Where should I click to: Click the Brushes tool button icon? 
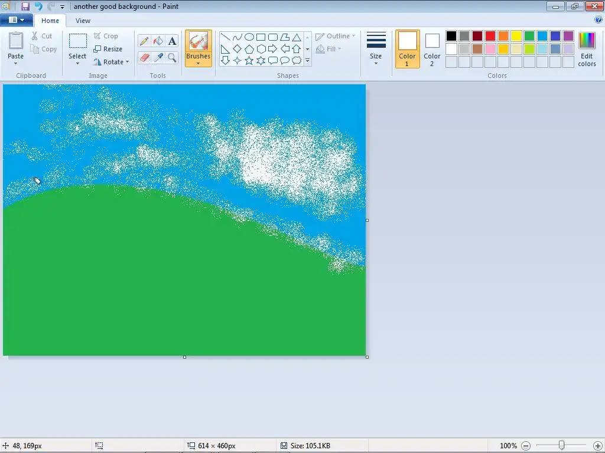pyautogui.click(x=199, y=41)
